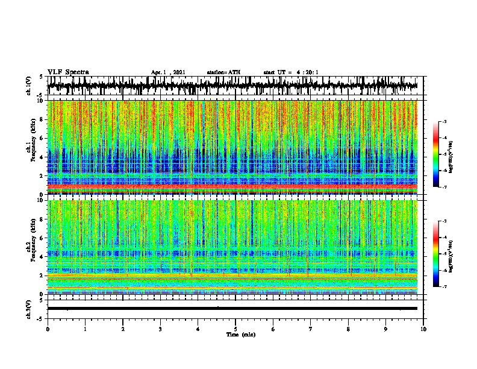Click the "station=ATH" header text
The image size is (477, 369).
point(223,72)
